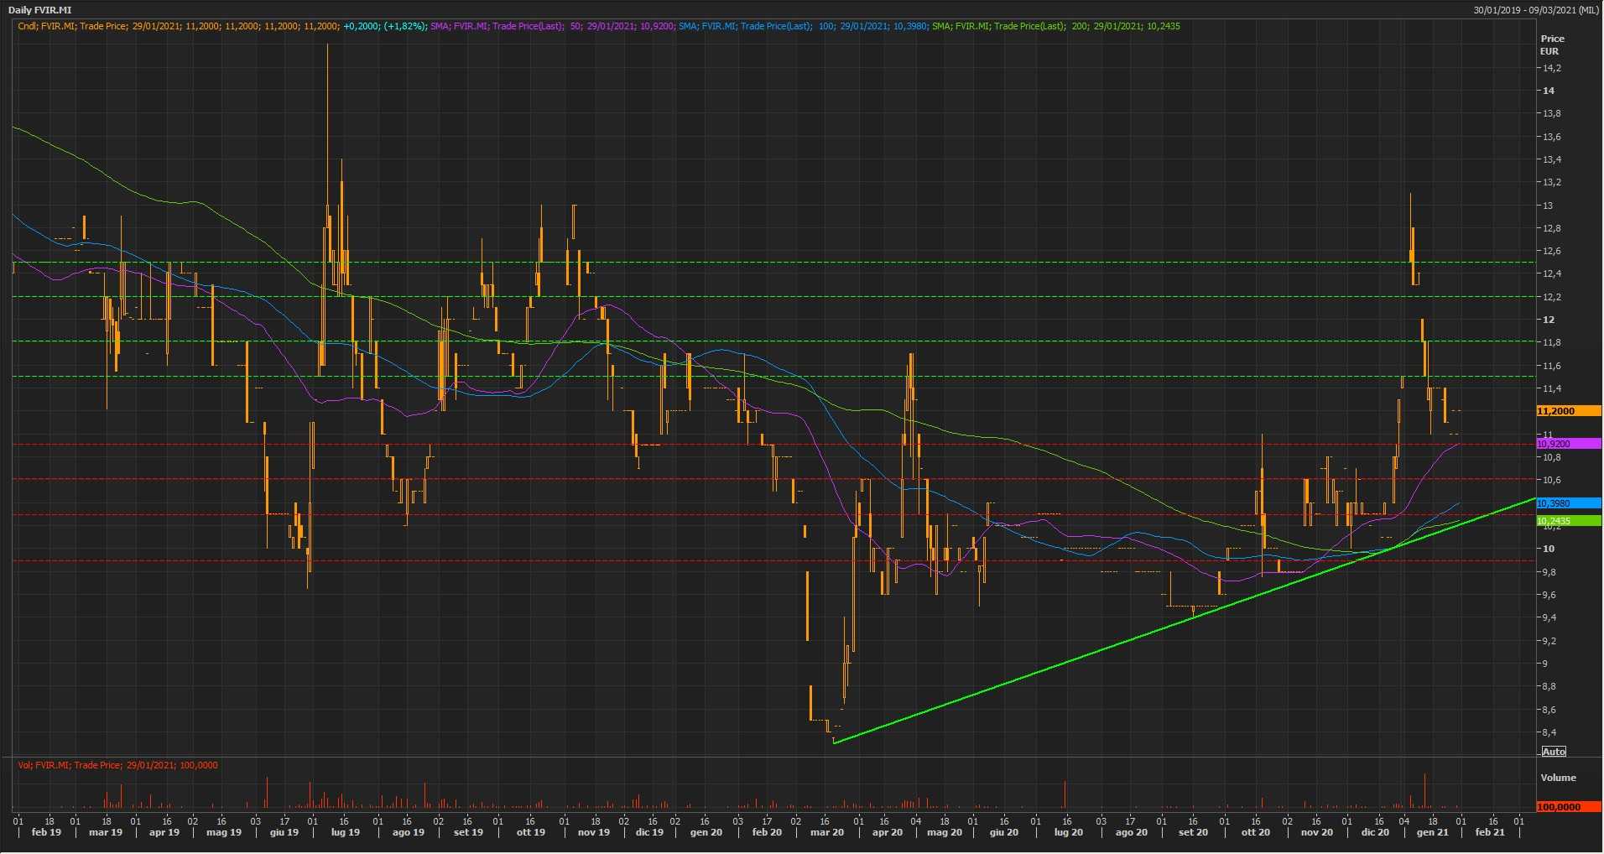Click the Daily FVIR.MI chart title
1604x854 pixels.
[39, 10]
